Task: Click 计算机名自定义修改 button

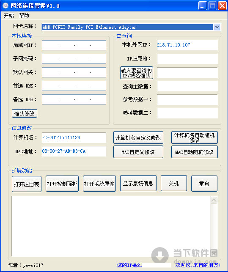Action: pyautogui.click(x=138, y=137)
